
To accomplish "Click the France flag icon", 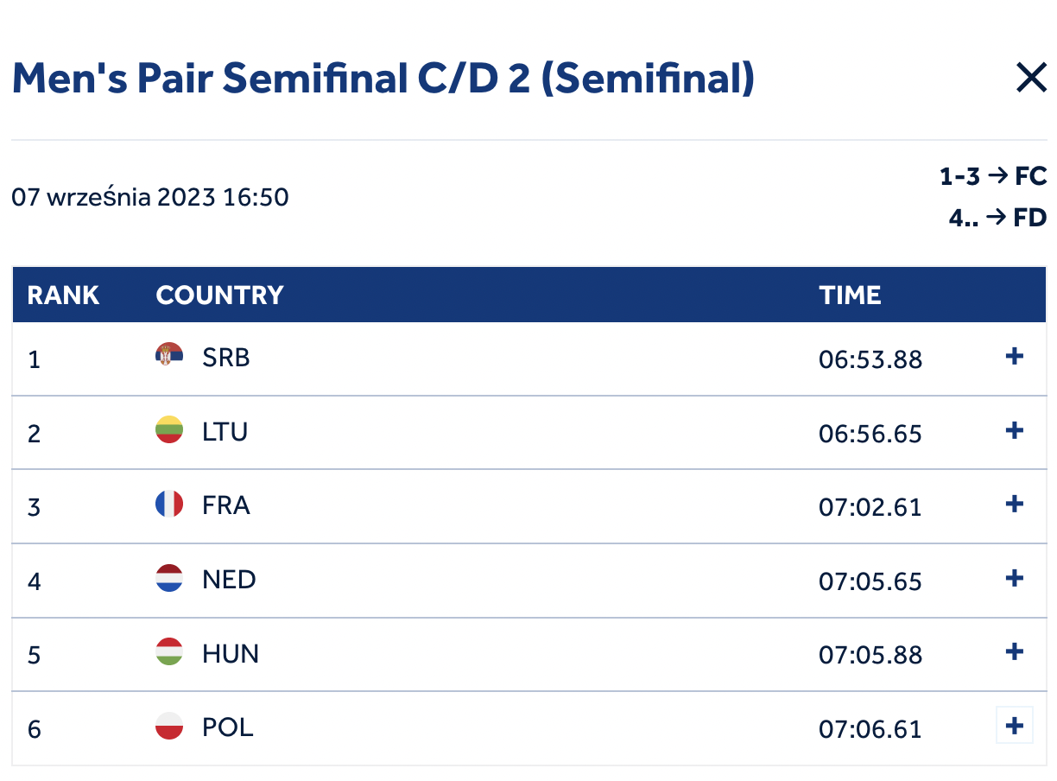I will click(x=169, y=504).
